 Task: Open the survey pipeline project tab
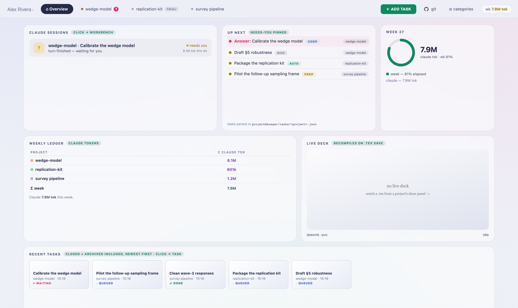tap(208, 9)
